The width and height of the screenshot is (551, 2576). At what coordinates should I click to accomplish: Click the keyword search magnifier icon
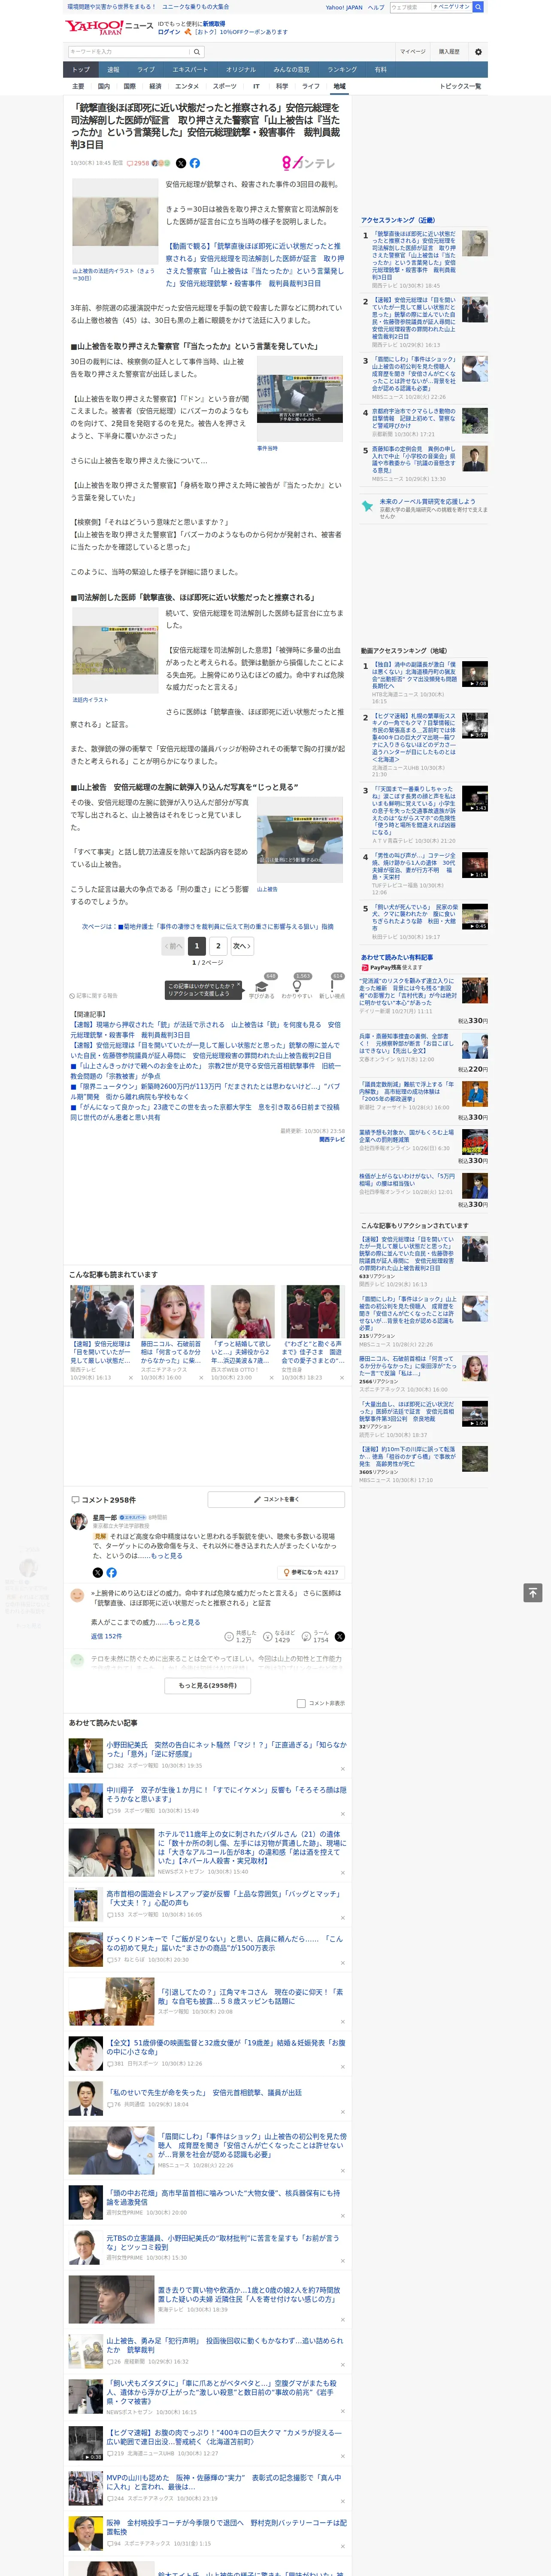197,52
